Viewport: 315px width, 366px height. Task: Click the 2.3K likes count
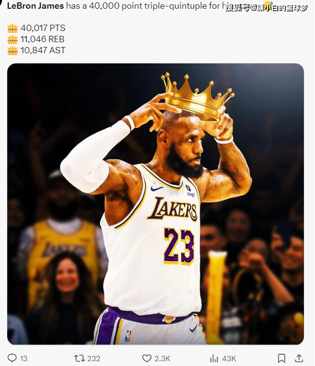pos(163,358)
